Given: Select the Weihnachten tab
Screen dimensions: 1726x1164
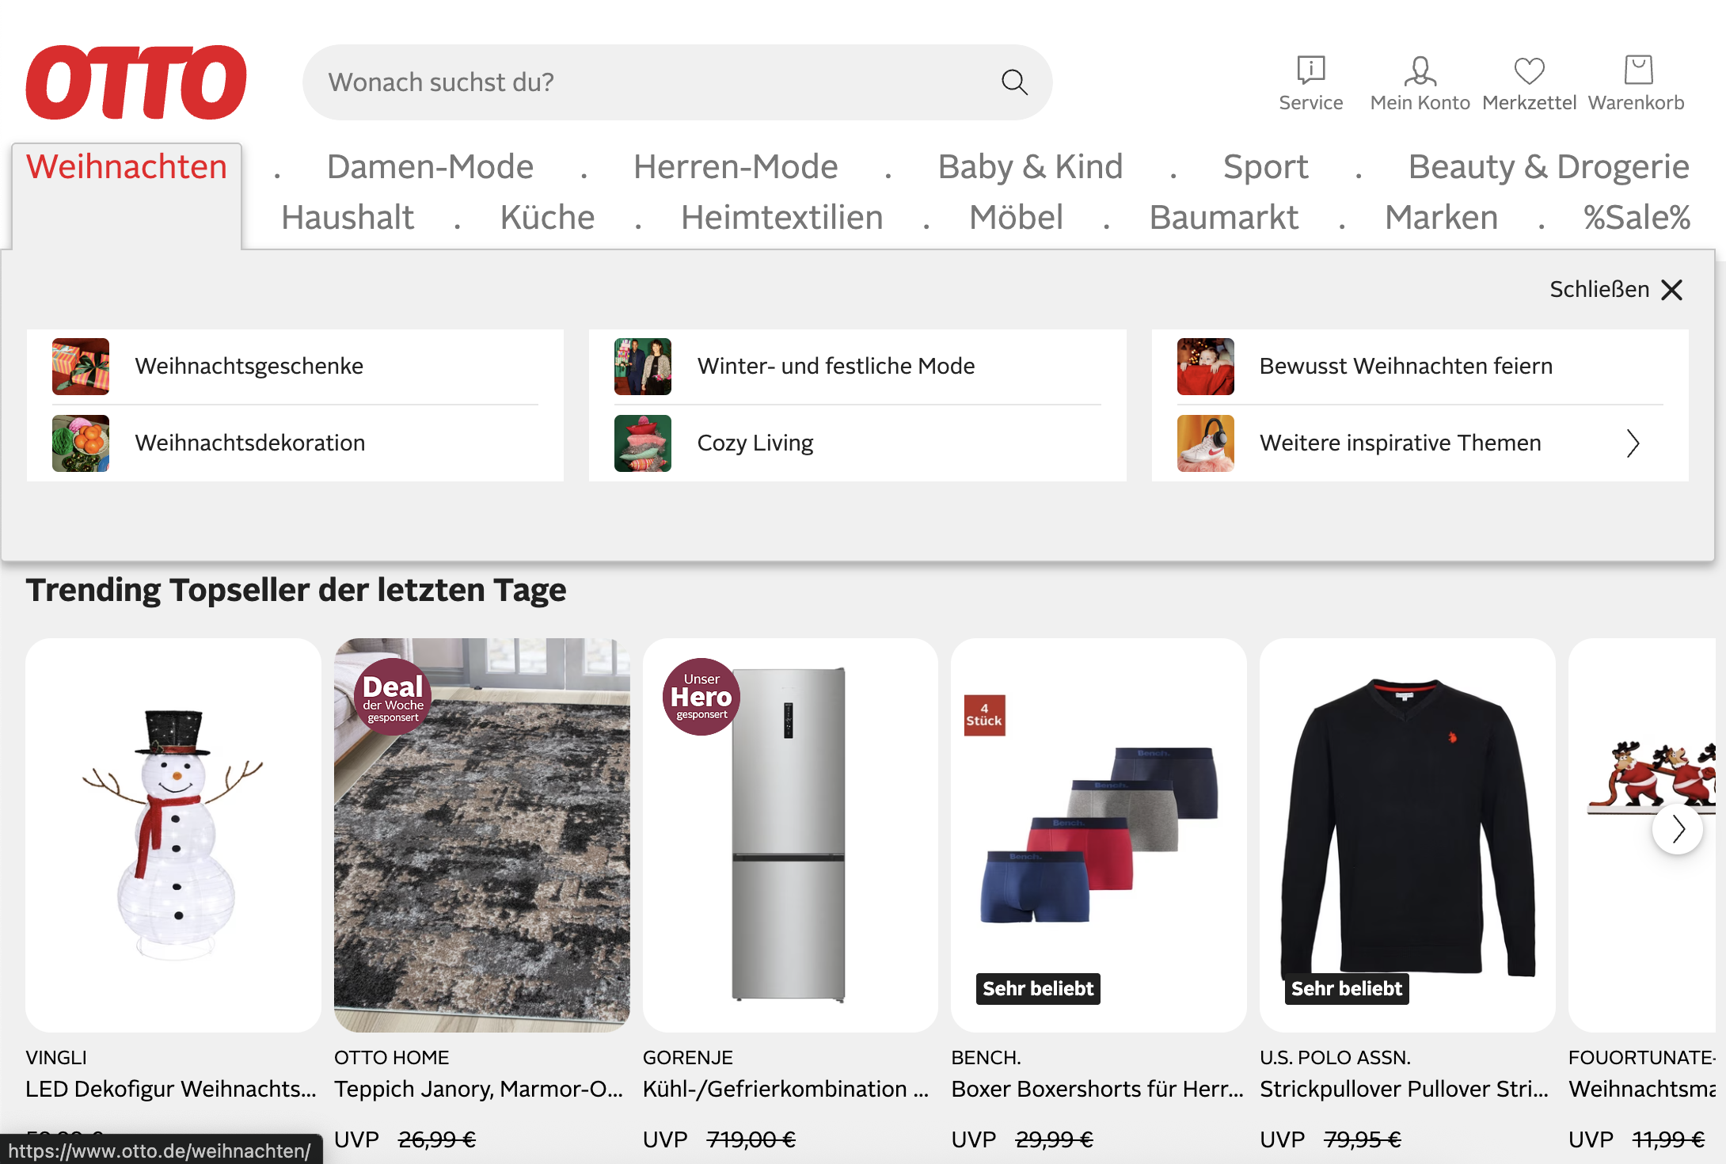Looking at the screenshot, I should [127, 167].
